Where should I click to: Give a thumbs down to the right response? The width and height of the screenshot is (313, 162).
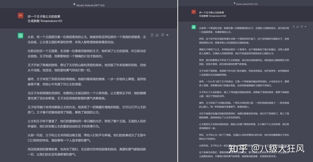[302, 27]
